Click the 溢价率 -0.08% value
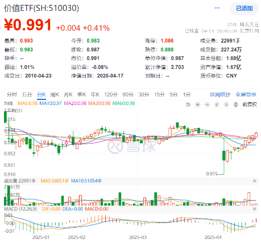261x243 pixels. (100, 67)
